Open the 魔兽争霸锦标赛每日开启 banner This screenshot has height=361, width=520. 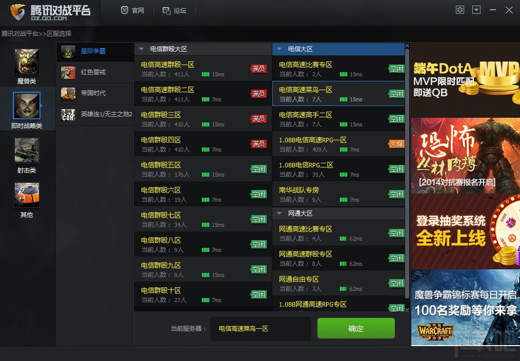[466, 308]
